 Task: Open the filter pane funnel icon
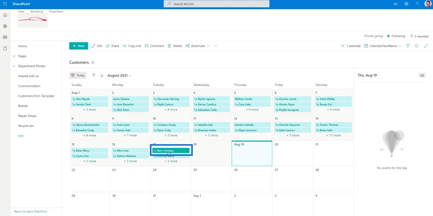point(408,46)
